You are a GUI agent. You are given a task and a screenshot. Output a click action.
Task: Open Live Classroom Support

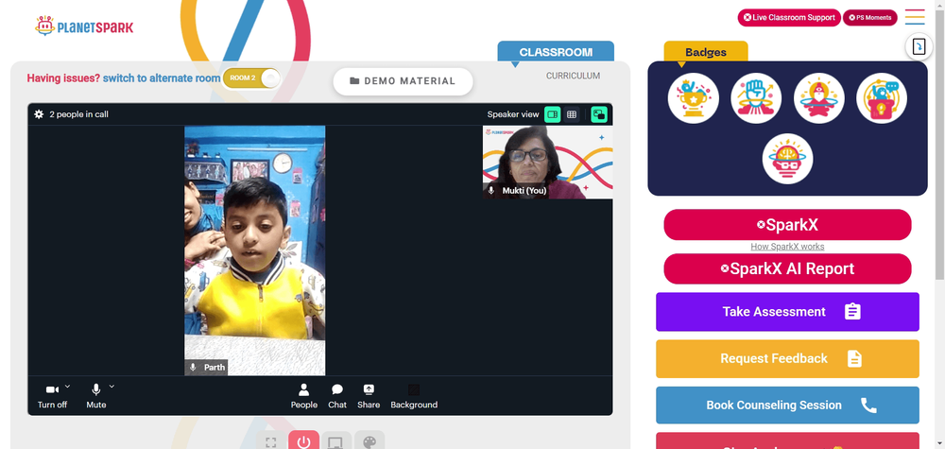pos(789,17)
